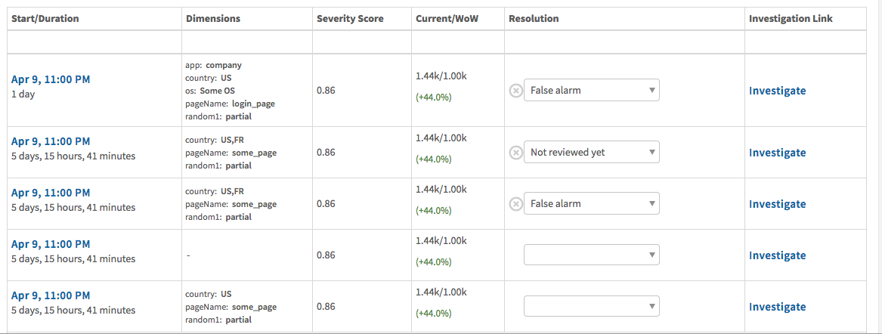Expand False alarm dropdown in US,FR some_page row
This screenshot has height=334, width=882.
(x=591, y=203)
